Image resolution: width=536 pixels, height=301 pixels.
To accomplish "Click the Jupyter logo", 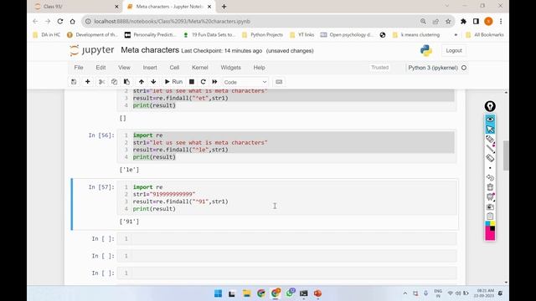I will (91, 50).
